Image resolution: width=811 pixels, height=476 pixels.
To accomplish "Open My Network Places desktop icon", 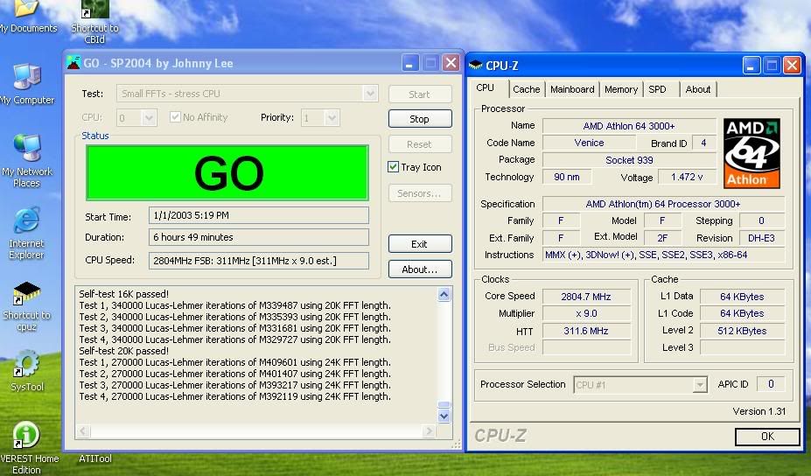I will pos(27,160).
